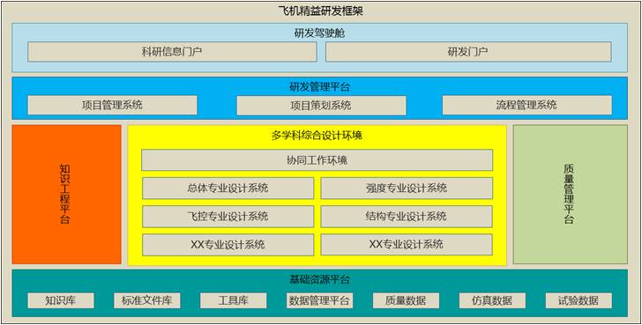The height and width of the screenshot is (325, 642).
Task: Choose the 结构专业设计系统 box
Action: (x=407, y=217)
